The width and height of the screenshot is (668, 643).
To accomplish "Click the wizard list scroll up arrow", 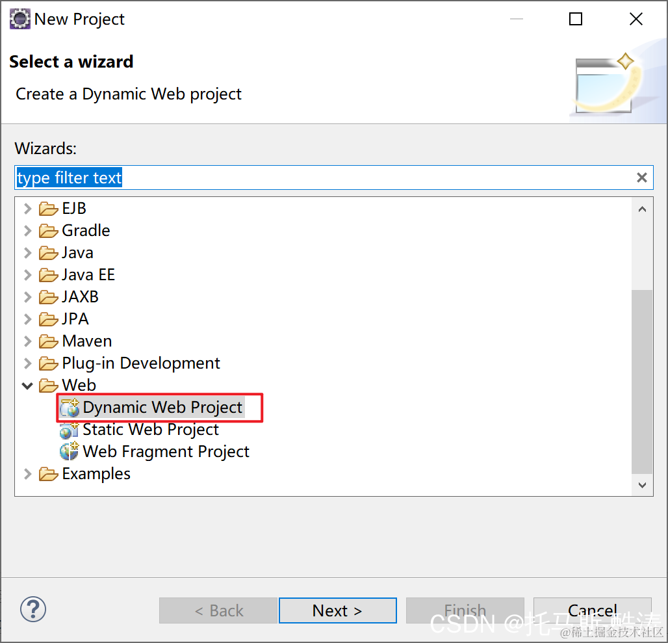I will pyautogui.click(x=642, y=209).
